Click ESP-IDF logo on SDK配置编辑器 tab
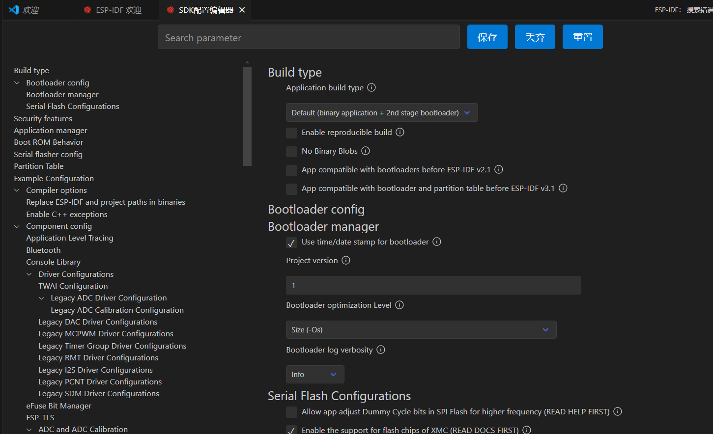 click(171, 10)
